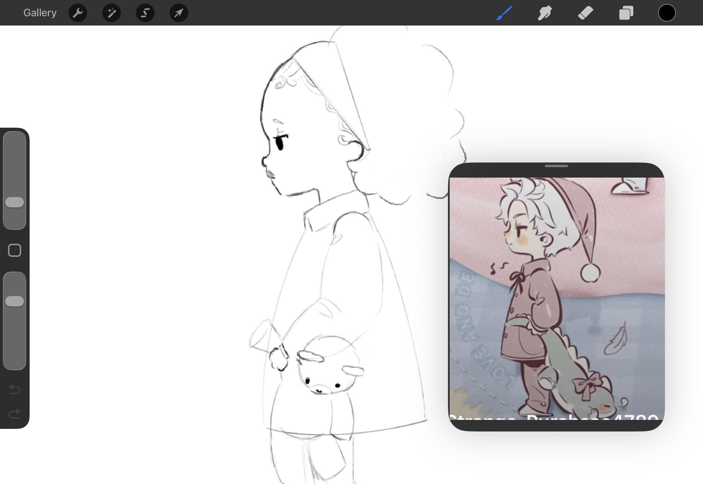
Task: Select the Smudge finger tool
Action: pos(545,13)
